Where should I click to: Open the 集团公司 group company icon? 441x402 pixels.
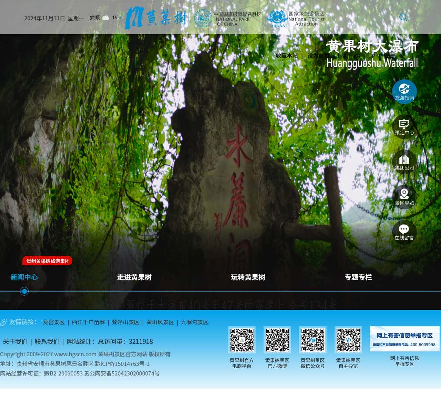(x=404, y=162)
